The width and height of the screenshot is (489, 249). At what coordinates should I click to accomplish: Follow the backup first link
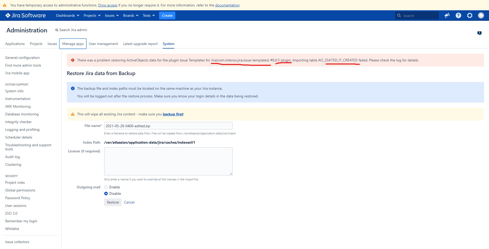(x=173, y=114)
